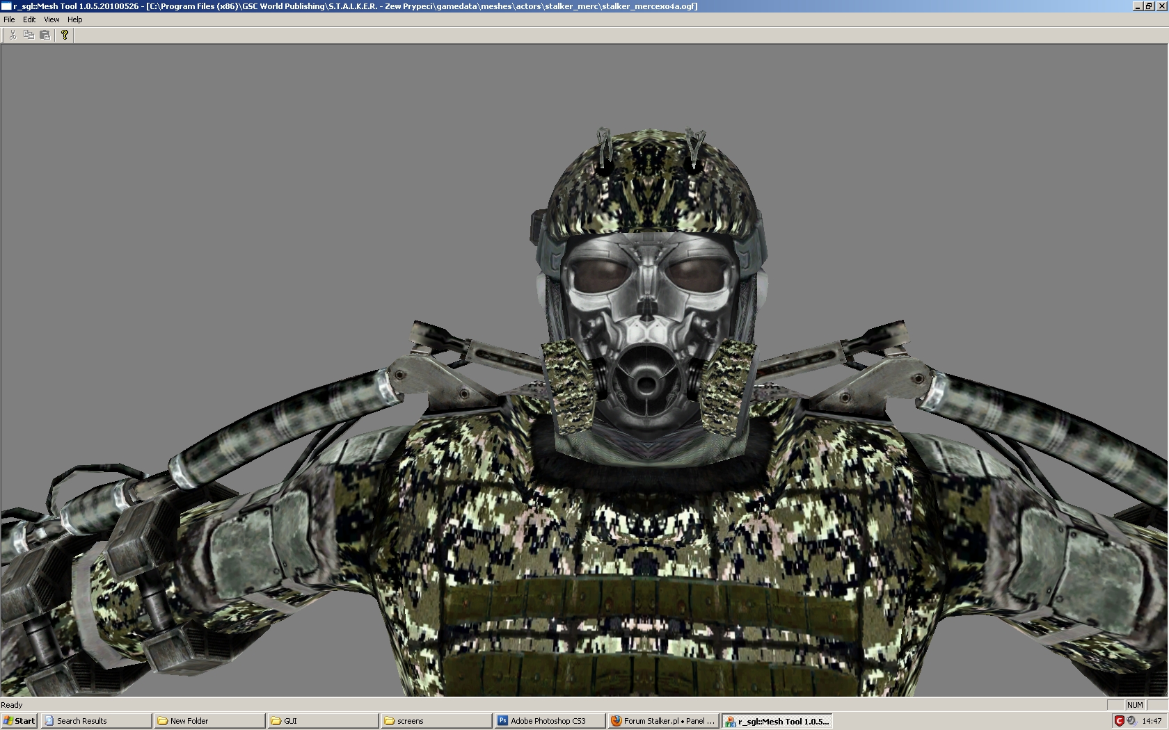Open the volume speaker tray icon
Image resolution: width=1169 pixels, height=730 pixels.
click(1131, 721)
